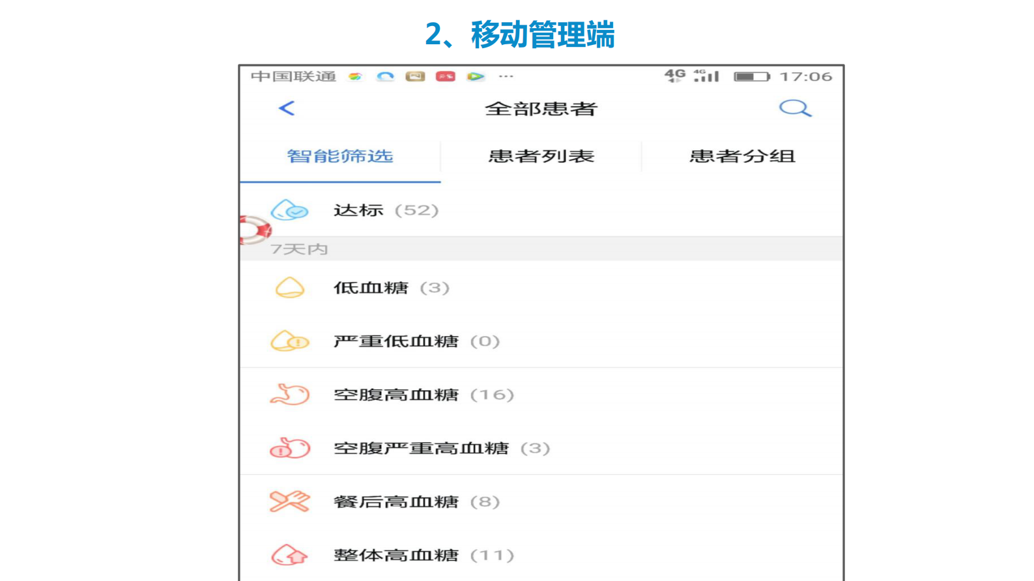Tap the three-dot more notifications indicator
Image resolution: width=1034 pixels, height=581 pixels.
(x=506, y=76)
